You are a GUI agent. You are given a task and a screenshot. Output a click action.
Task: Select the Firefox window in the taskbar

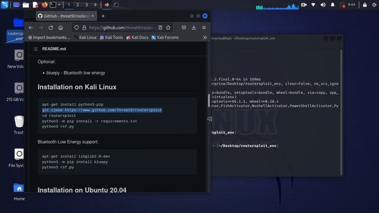coord(107,5)
